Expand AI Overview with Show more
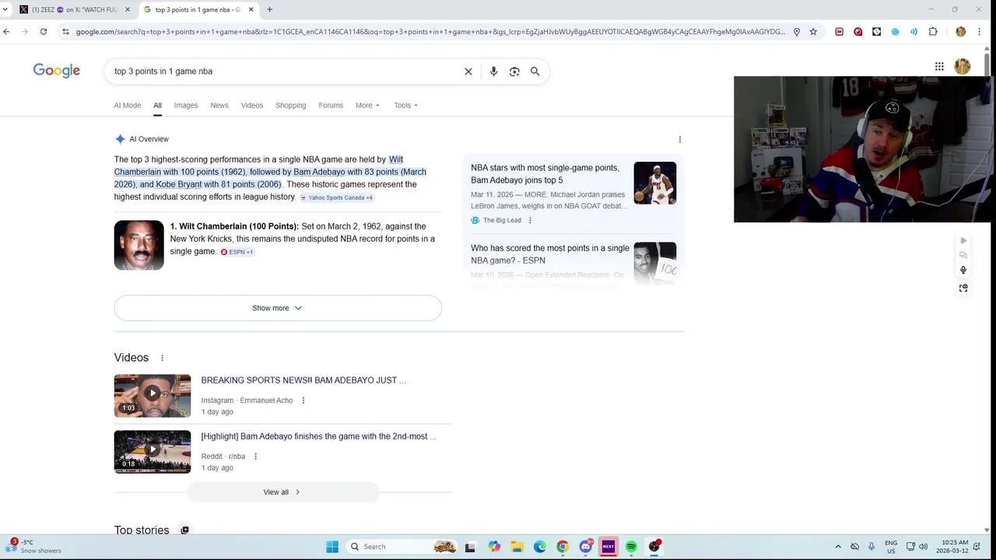This screenshot has height=560, width=996. pos(278,308)
